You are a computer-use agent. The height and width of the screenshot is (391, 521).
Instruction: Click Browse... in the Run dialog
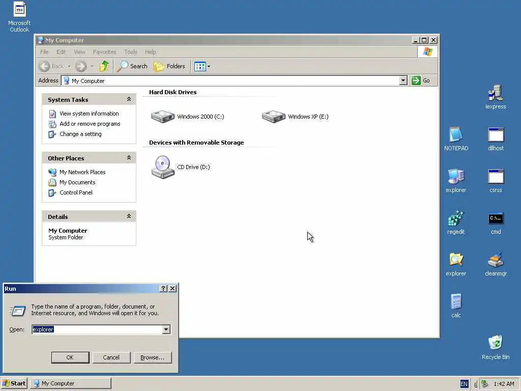(x=153, y=357)
